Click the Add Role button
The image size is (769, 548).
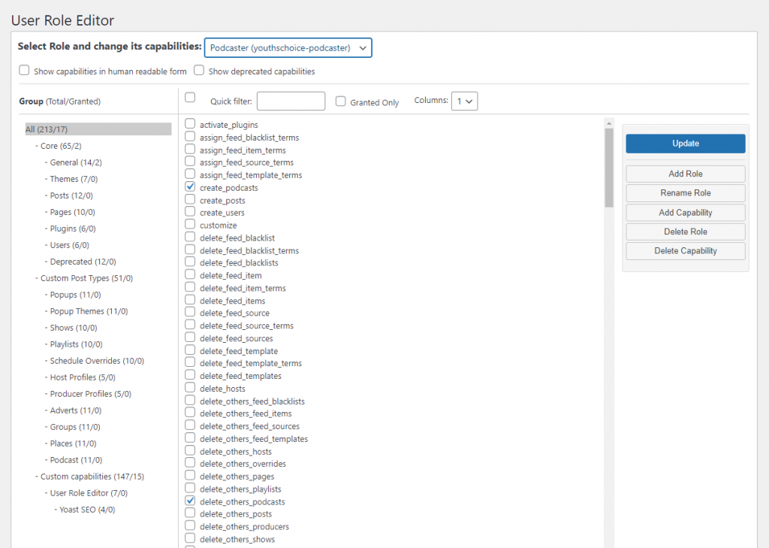pos(685,174)
